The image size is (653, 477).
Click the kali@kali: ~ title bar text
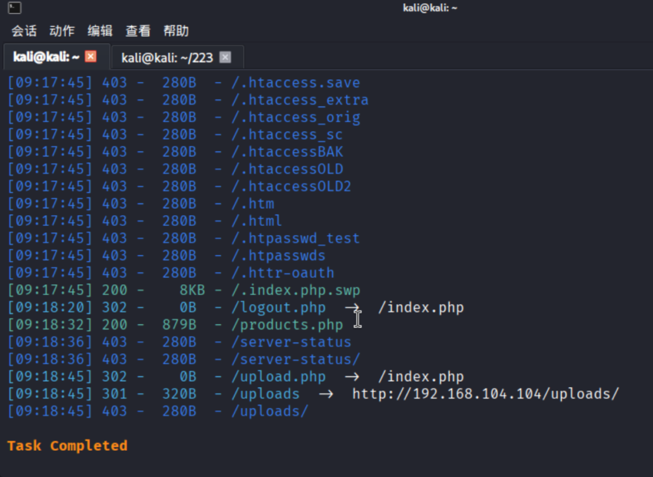click(x=430, y=8)
